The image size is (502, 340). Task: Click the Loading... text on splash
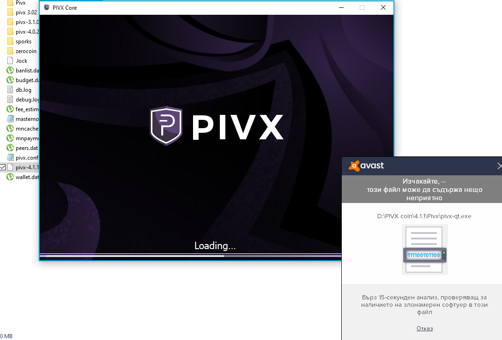[x=215, y=245]
